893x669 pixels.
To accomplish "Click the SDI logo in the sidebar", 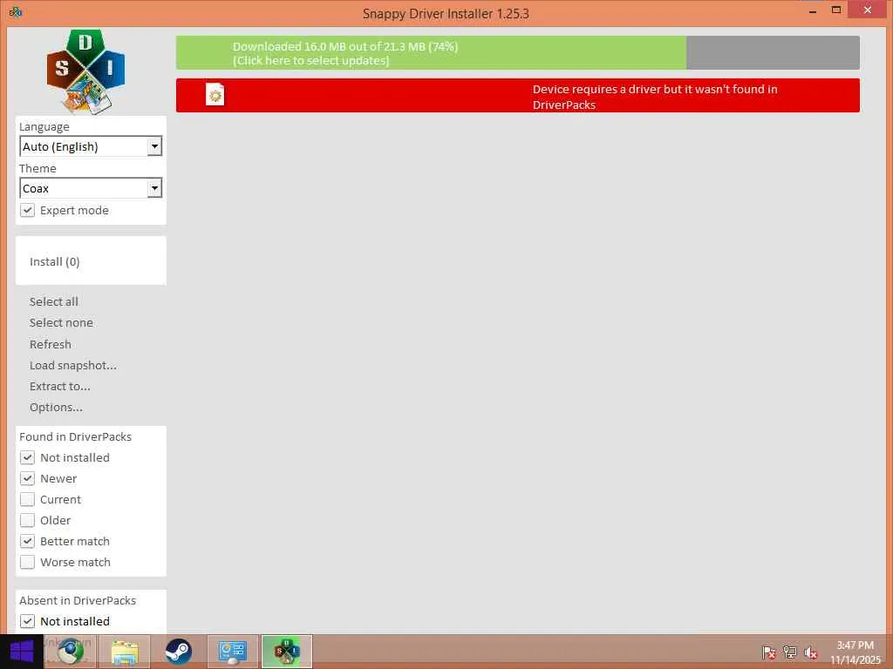I will (86, 71).
